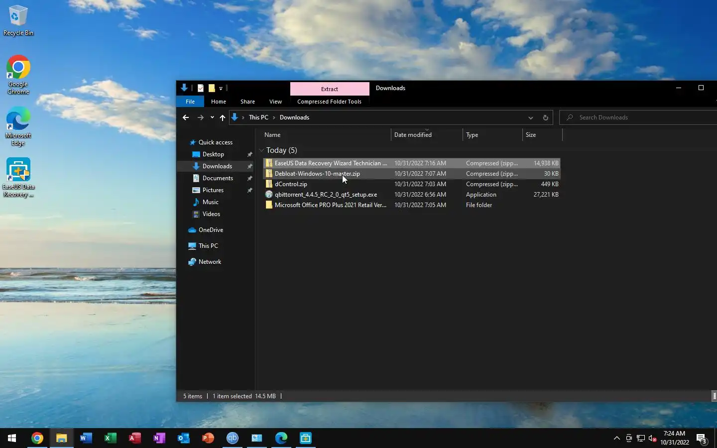Open OneNote from the taskbar
The width and height of the screenshot is (717, 448).
pos(159,438)
